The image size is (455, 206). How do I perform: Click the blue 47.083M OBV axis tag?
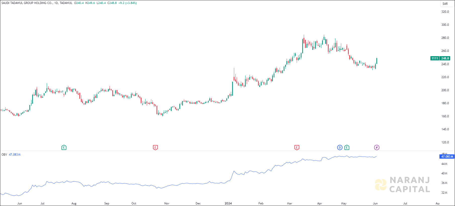(x=447, y=157)
